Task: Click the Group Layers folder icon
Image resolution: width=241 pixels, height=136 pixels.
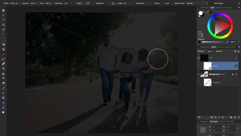Action: pos(231,117)
